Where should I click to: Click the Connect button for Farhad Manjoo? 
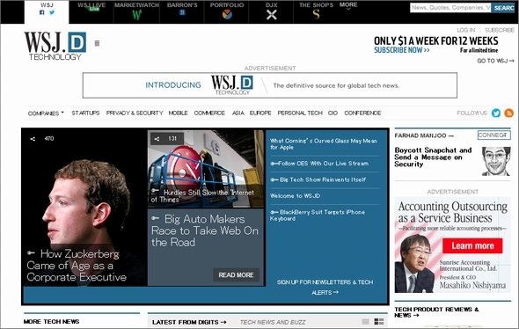tap(493, 135)
